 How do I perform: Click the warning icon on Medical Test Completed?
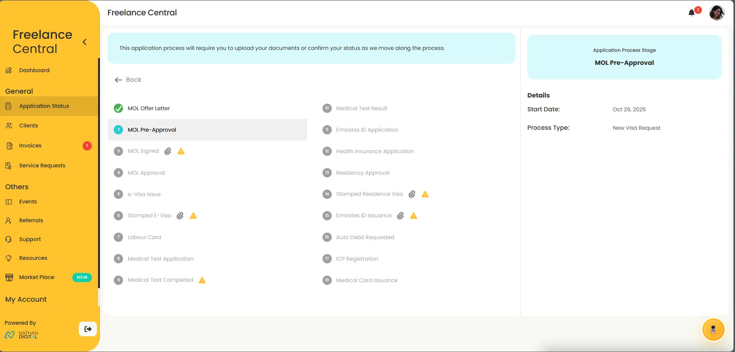click(202, 280)
